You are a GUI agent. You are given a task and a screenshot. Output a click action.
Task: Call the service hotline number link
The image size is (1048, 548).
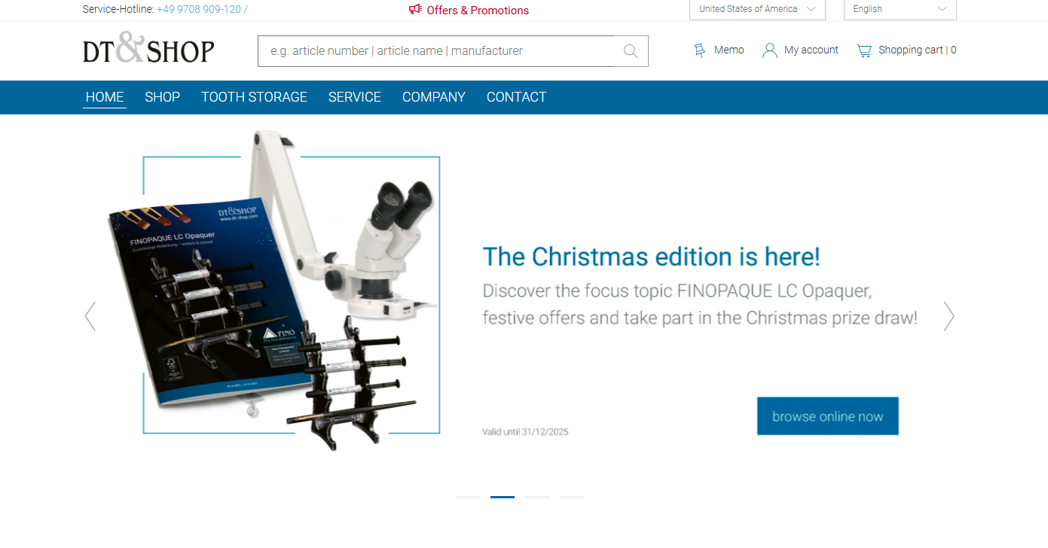[199, 10]
